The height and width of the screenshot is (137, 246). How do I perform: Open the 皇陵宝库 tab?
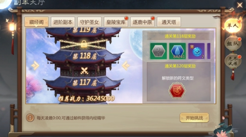click(116, 22)
